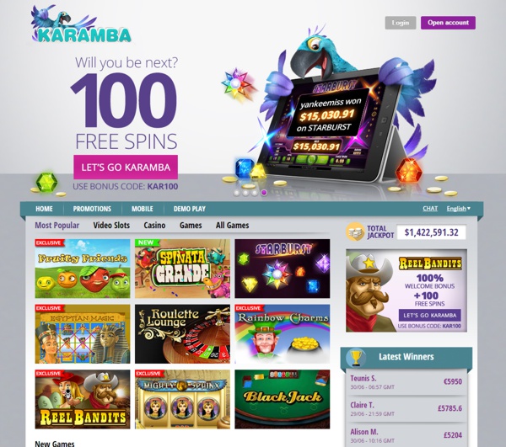Image resolution: width=506 pixels, height=447 pixels.
Task: Switch to the Video Slots tab
Action: point(111,225)
